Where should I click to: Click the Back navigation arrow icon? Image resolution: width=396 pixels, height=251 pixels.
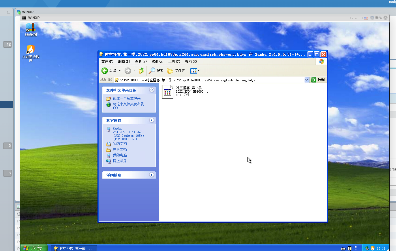(105, 71)
